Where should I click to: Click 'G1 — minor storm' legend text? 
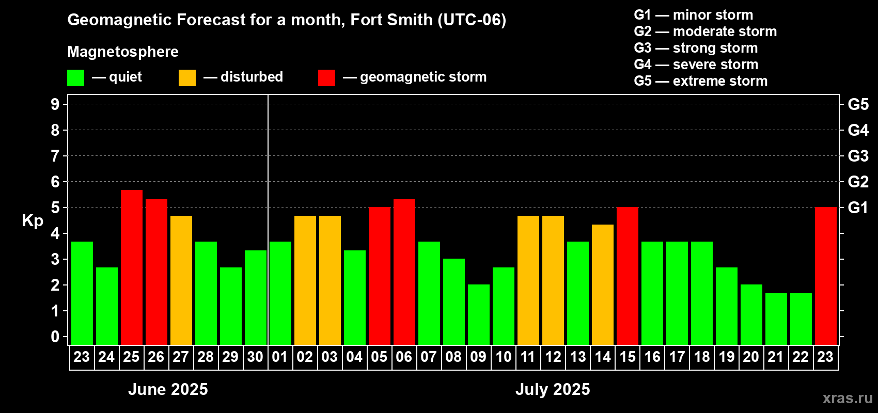694,15
